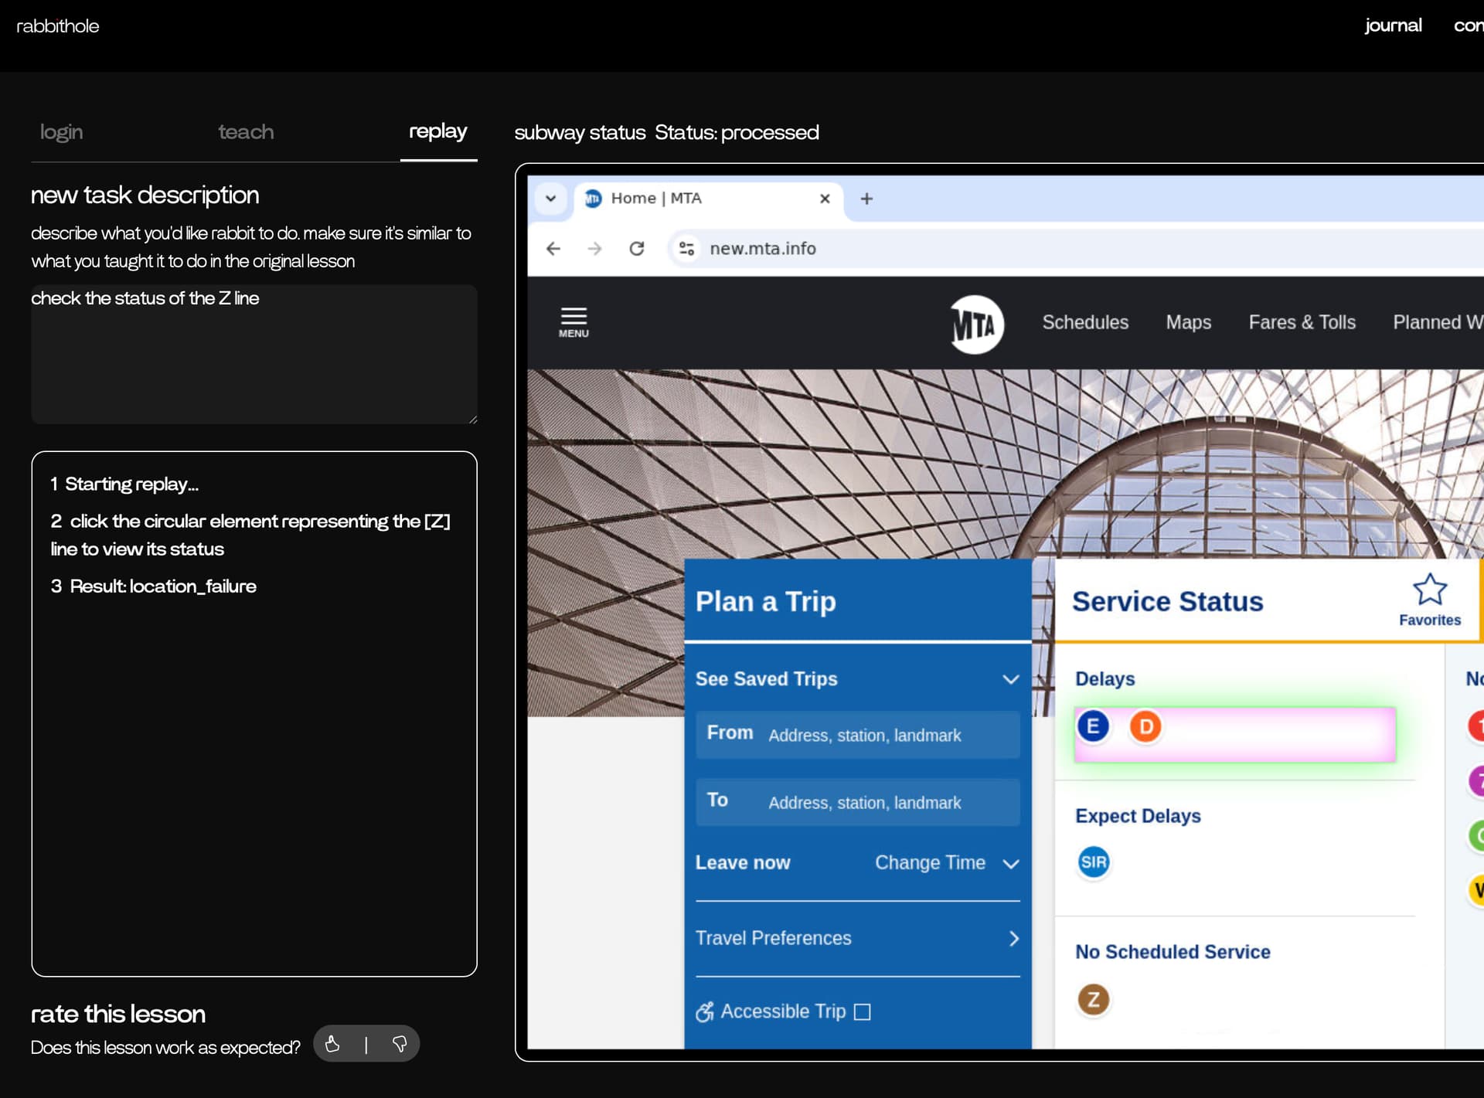The width and height of the screenshot is (1484, 1098).
Task: Open Travel Preferences
Action: pyautogui.click(x=857, y=938)
